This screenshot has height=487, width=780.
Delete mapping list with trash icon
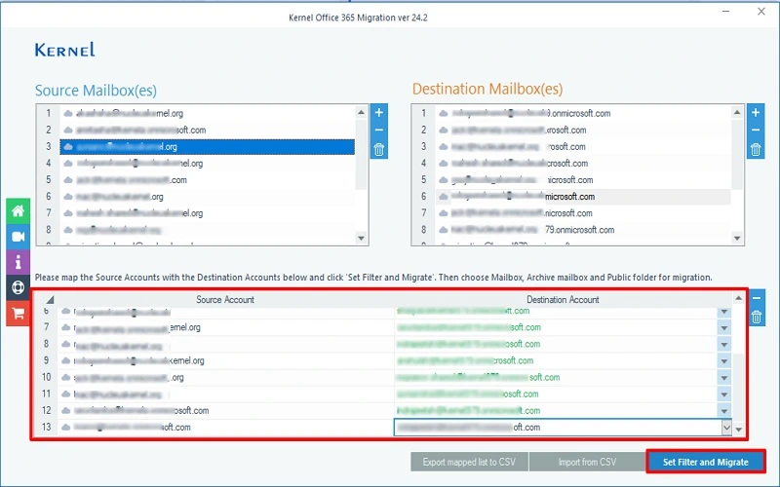(x=757, y=317)
